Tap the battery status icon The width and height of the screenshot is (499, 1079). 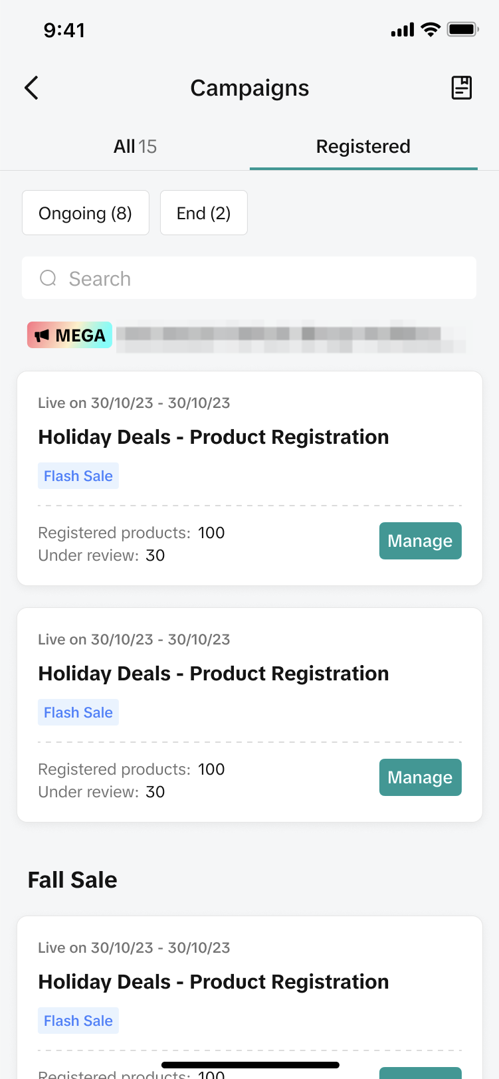(x=462, y=30)
